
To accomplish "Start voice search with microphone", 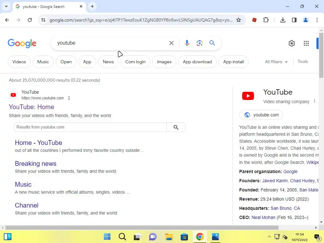I will point(187,43).
